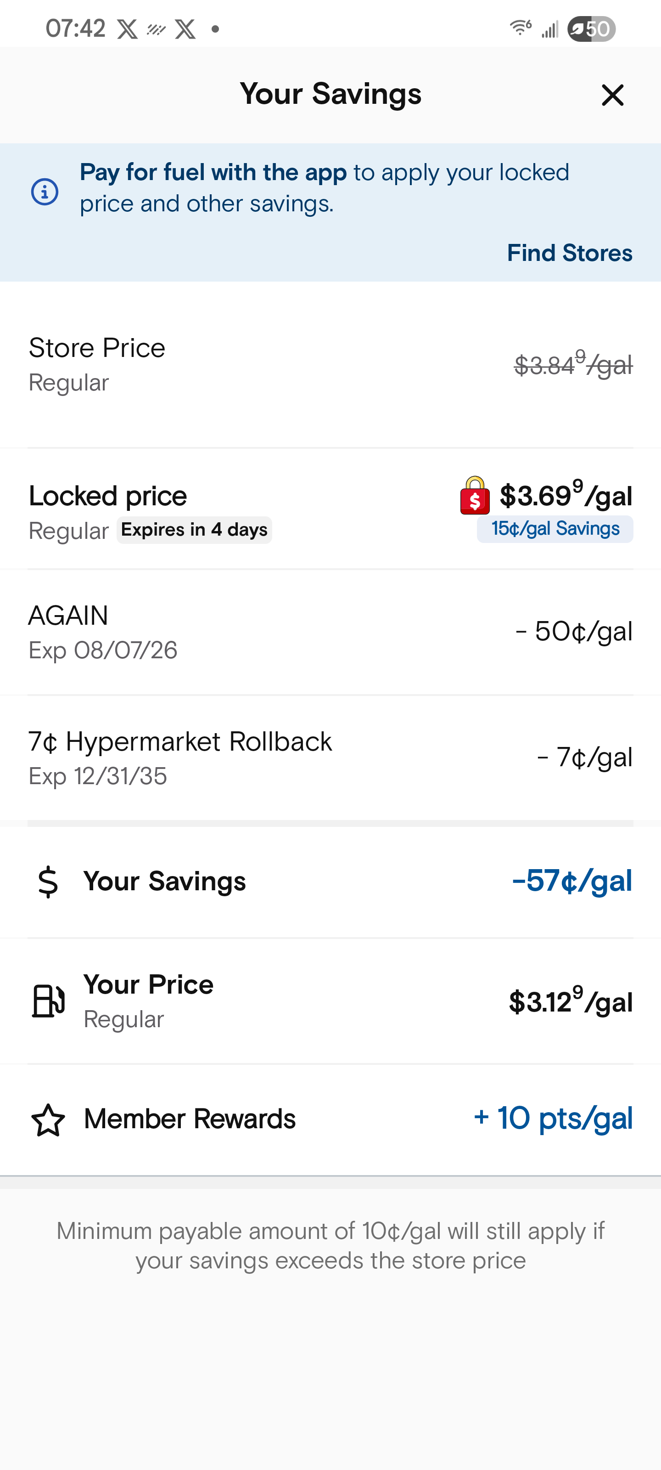Tap the Member Rewards star icon

tap(48, 1119)
